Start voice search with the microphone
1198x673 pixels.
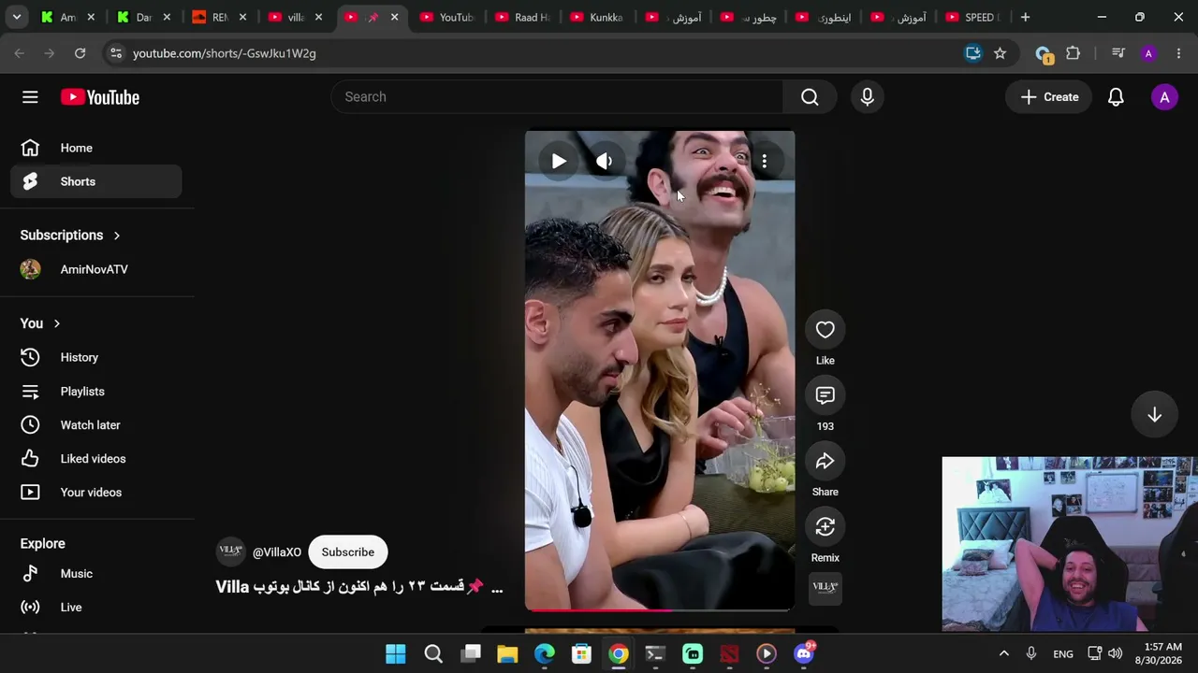click(867, 97)
